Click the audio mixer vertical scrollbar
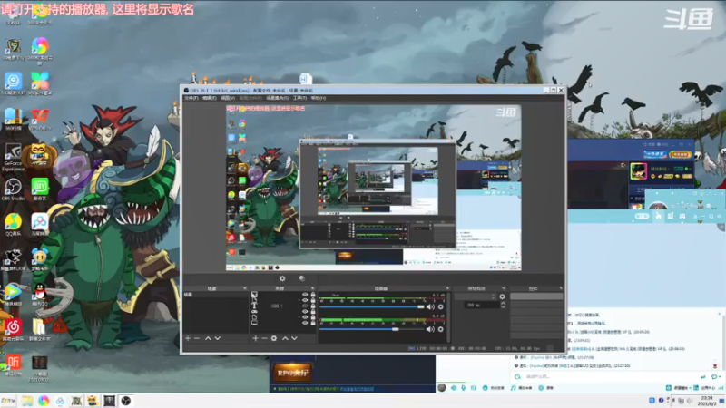Viewport: 726px width, 408px height. 448,316
